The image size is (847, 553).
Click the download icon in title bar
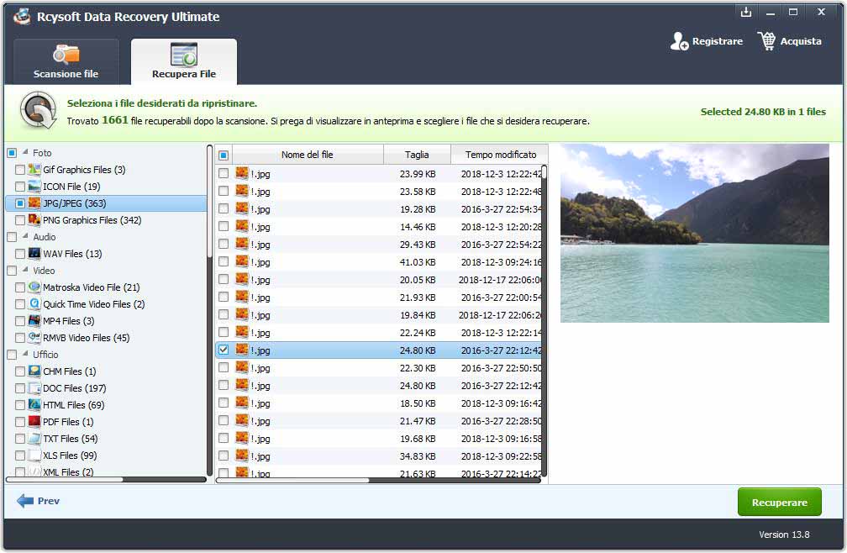[745, 13]
